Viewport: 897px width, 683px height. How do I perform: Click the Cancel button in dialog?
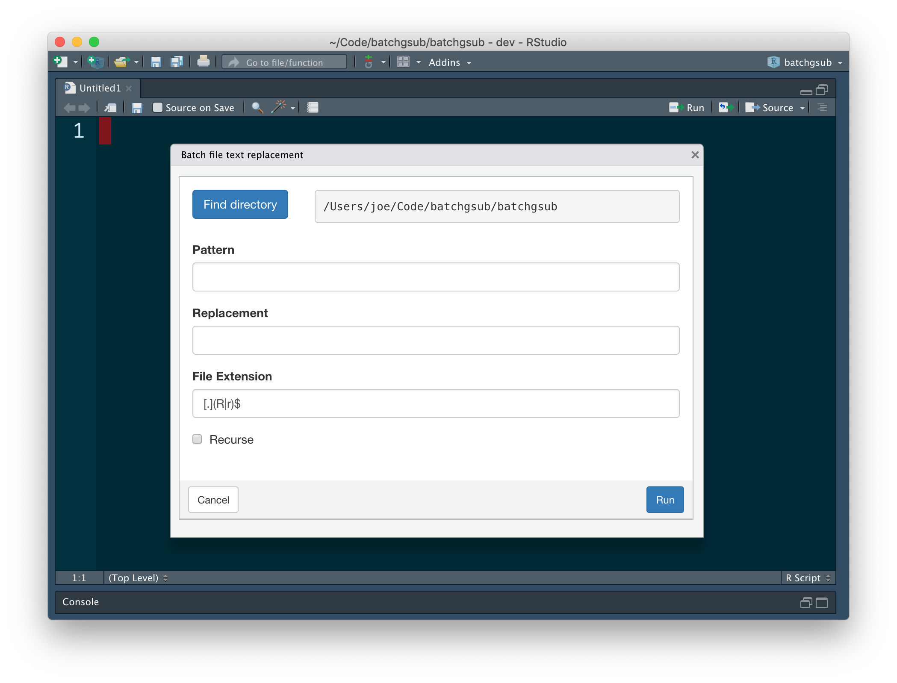click(213, 500)
